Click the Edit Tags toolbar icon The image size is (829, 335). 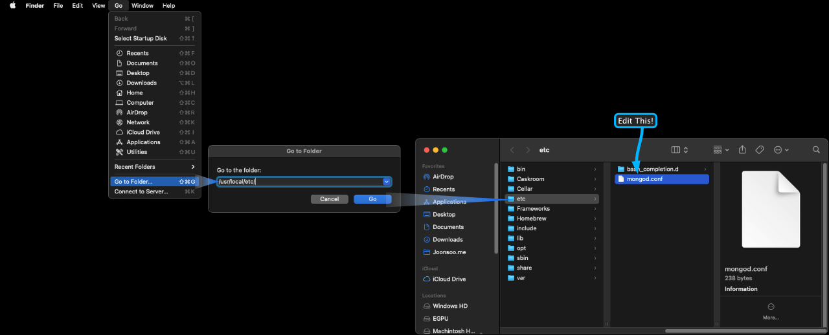point(761,150)
